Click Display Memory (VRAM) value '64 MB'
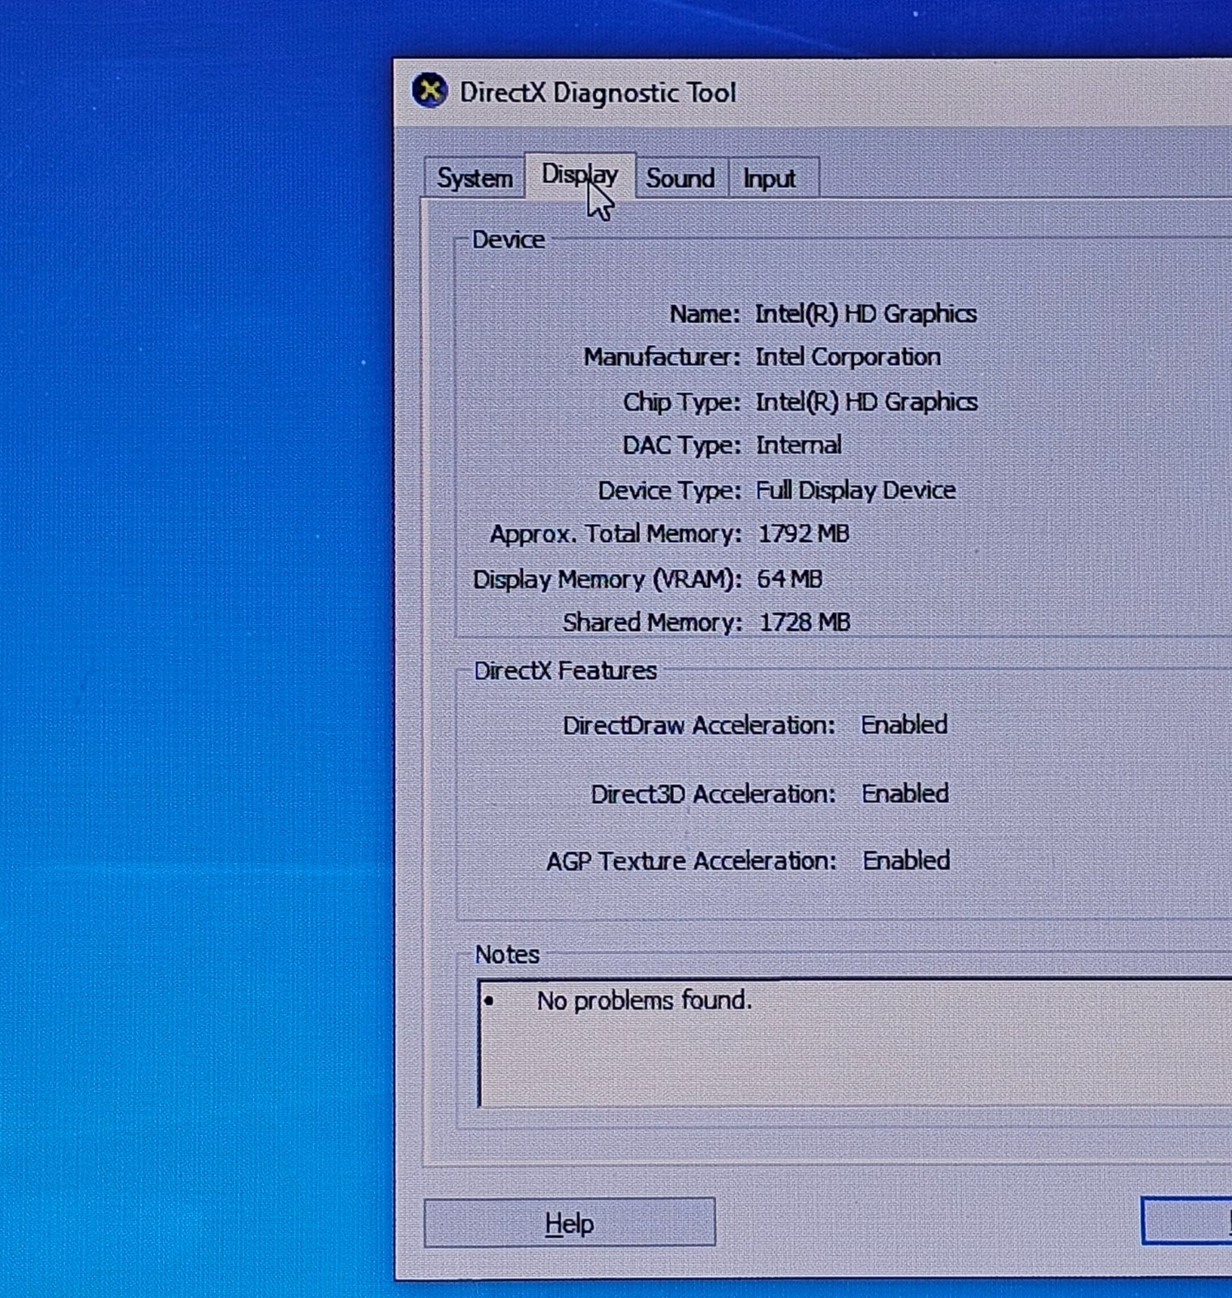The height and width of the screenshot is (1298, 1232). click(x=790, y=579)
